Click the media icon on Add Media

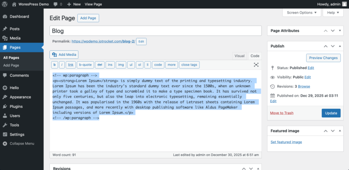point(54,54)
